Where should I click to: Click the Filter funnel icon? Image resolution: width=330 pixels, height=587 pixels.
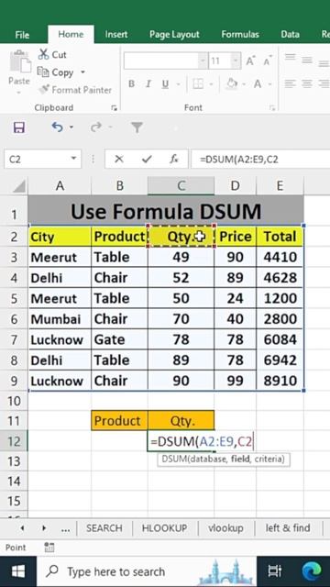(137, 127)
